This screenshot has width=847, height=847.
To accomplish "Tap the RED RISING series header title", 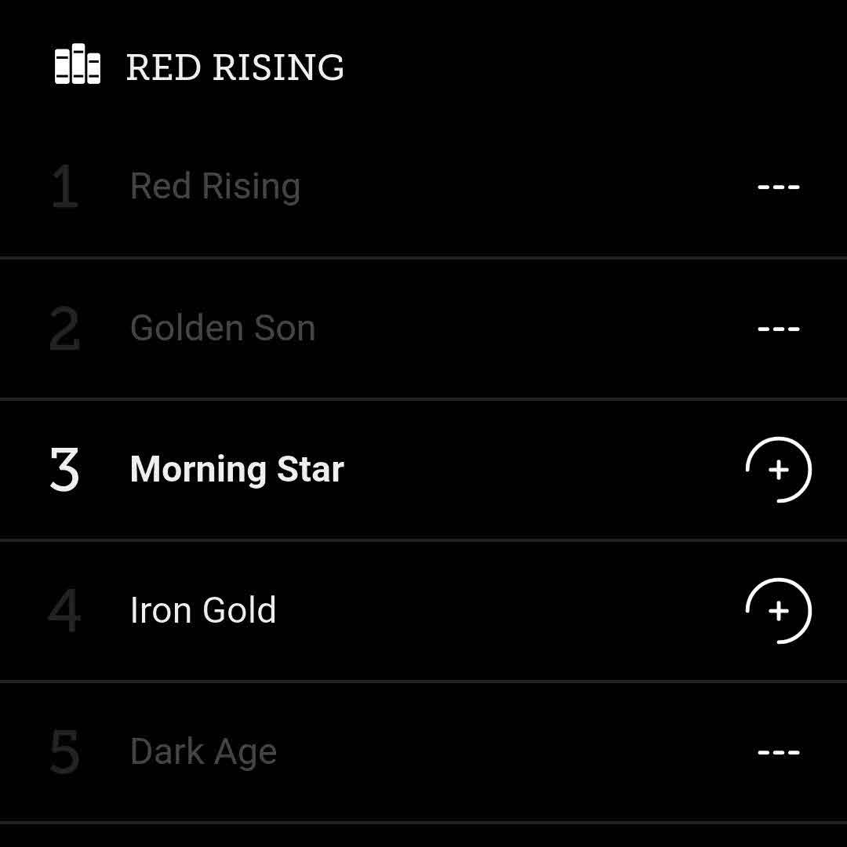I will [x=235, y=67].
